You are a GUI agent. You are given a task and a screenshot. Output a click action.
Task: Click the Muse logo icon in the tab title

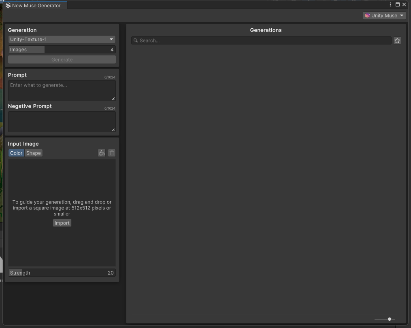(x=8, y=5)
